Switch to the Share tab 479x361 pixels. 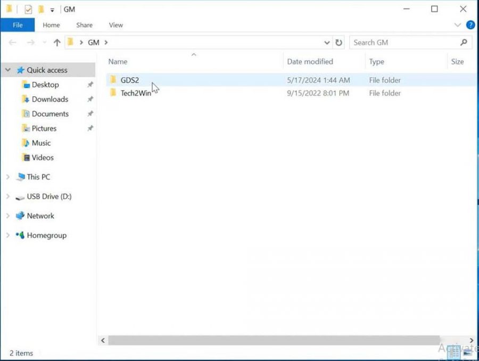(x=84, y=24)
